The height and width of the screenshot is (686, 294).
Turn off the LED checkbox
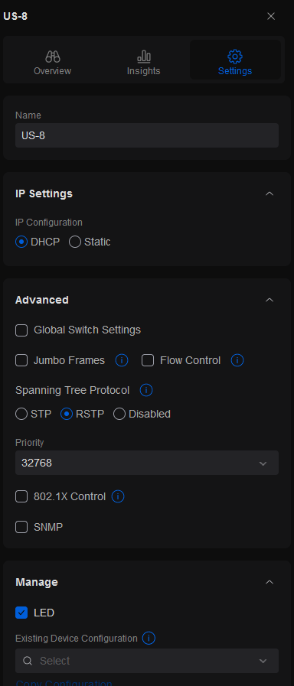(21, 613)
